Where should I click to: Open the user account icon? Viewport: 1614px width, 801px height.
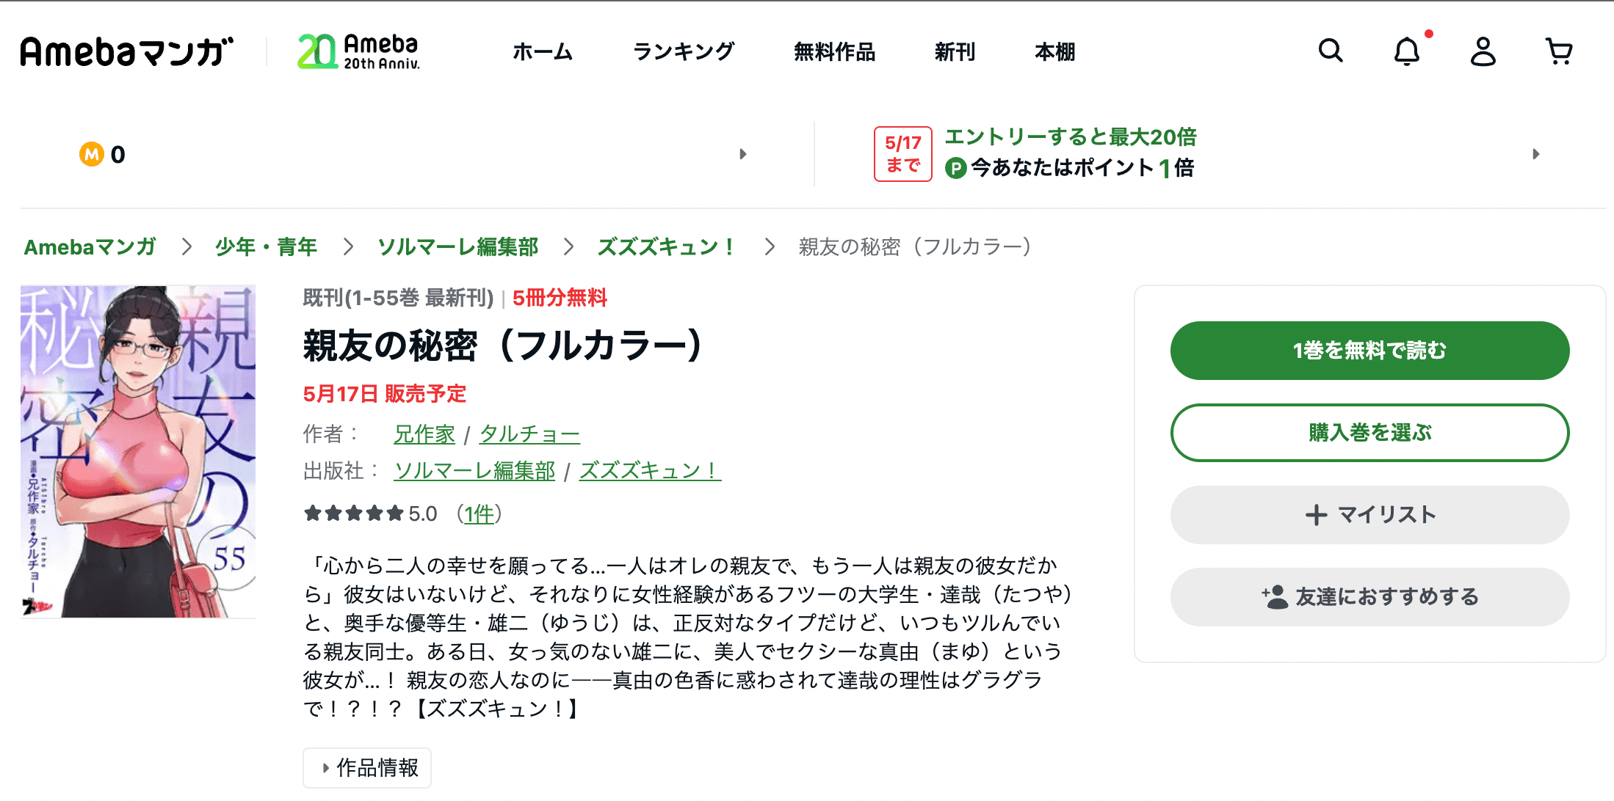pos(1483,51)
